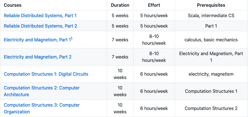Open Computation Structures 1: Digital Circuits
This screenshot has width=248, height=117.
tap(46, 74)
